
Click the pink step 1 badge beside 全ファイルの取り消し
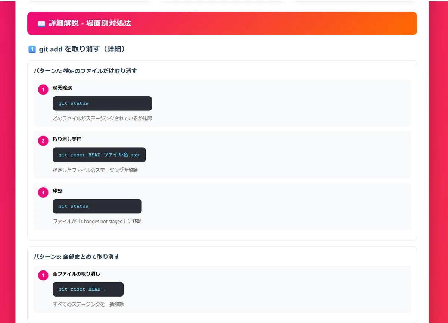[43, 276]
